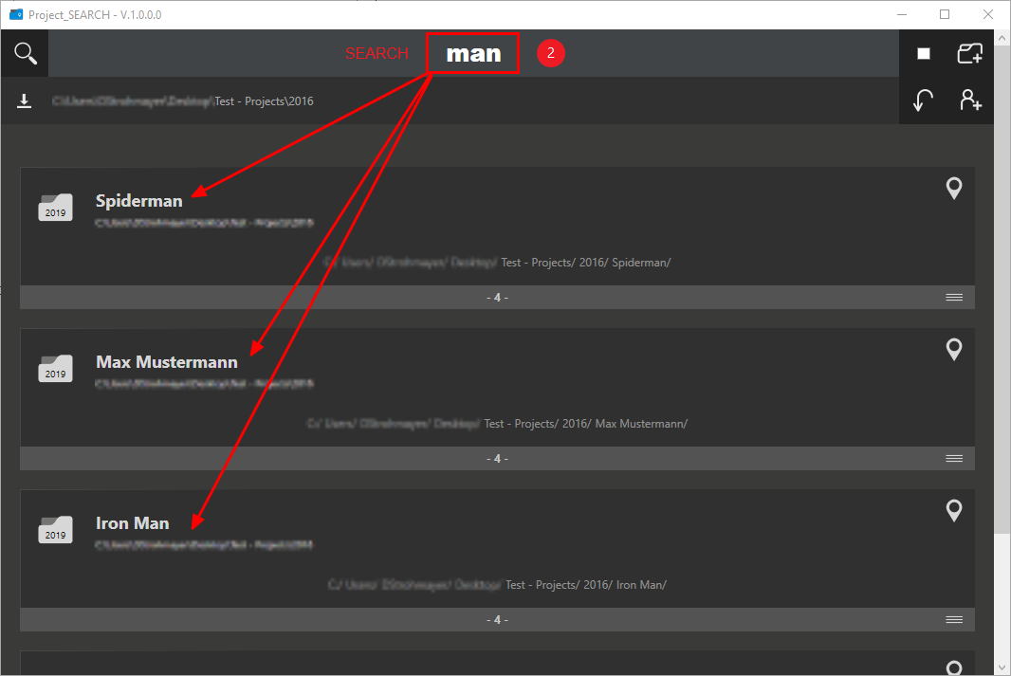Click the location pin on Max Mustermann card
The image size is (1011, 676).
pos(953,349)
